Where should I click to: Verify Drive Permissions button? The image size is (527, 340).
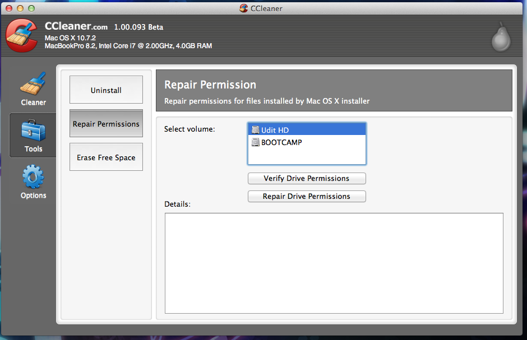(x=307, y=178)
